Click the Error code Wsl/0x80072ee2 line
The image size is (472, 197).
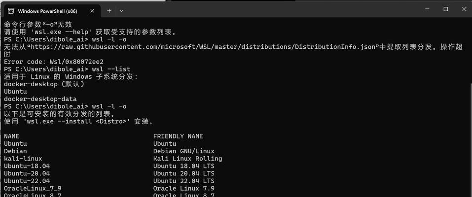54,62
